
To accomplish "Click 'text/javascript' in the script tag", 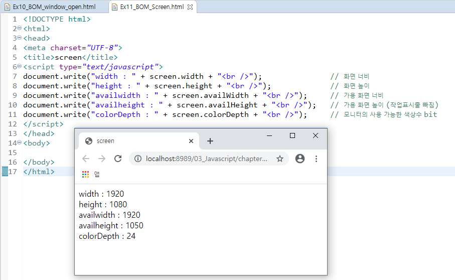I will 120,67.
